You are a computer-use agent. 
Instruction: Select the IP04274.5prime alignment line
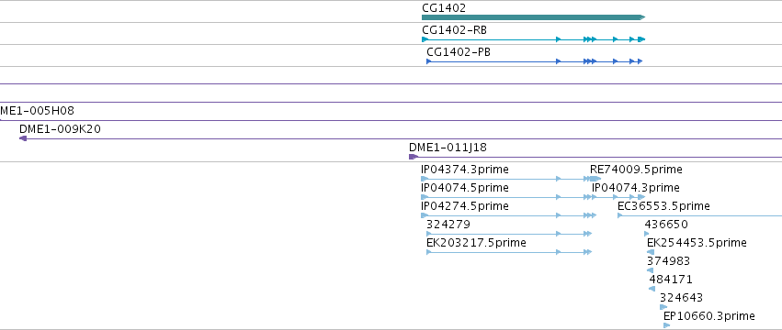(x=509, y=215)
